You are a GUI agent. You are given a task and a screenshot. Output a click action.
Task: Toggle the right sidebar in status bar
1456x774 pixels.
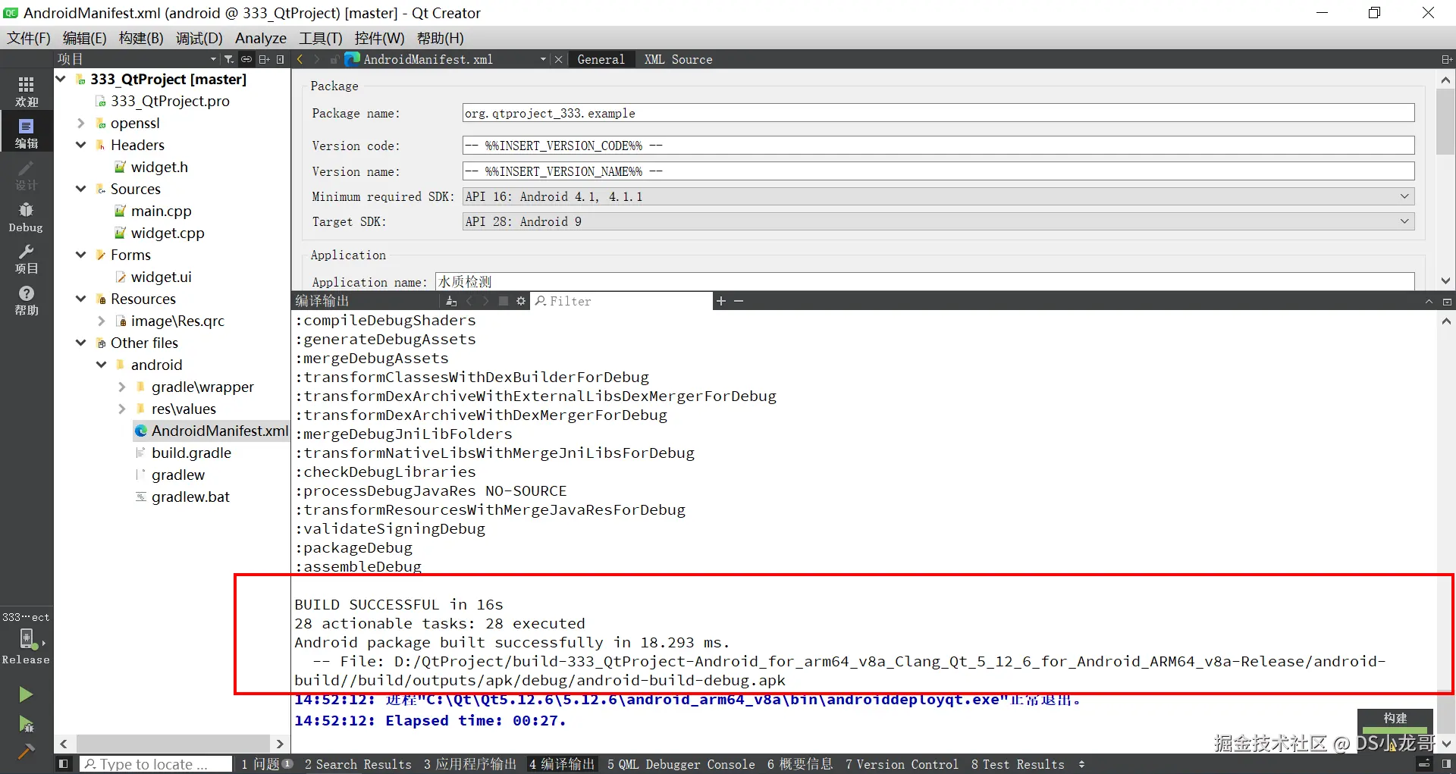(1446, 764)
